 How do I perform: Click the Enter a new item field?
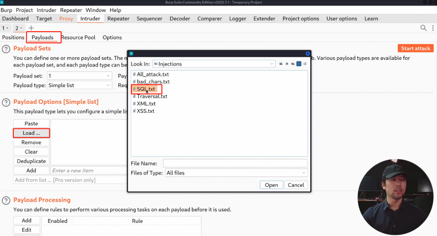pos(89,171)
